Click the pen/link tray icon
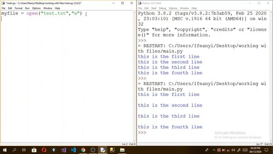 239,150
